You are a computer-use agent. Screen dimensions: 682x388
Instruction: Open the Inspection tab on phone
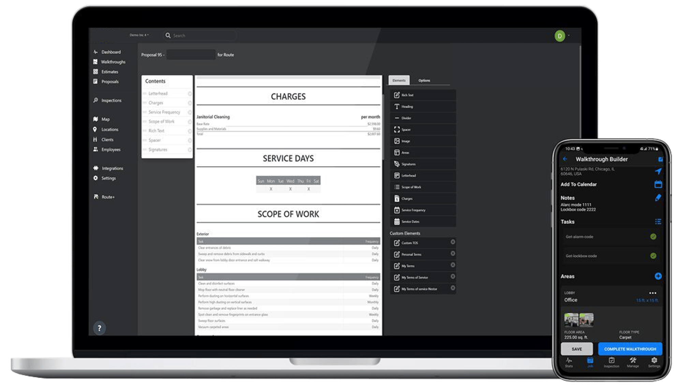611,362
